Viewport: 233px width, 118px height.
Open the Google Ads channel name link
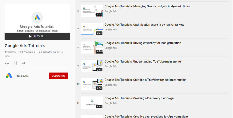point(22,76)
